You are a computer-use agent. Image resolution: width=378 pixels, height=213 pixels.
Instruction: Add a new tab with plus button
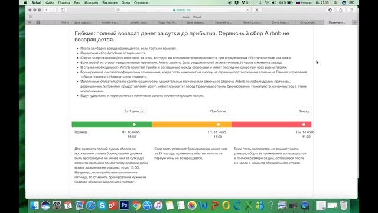pyautogui.click(x=355, y=22)
